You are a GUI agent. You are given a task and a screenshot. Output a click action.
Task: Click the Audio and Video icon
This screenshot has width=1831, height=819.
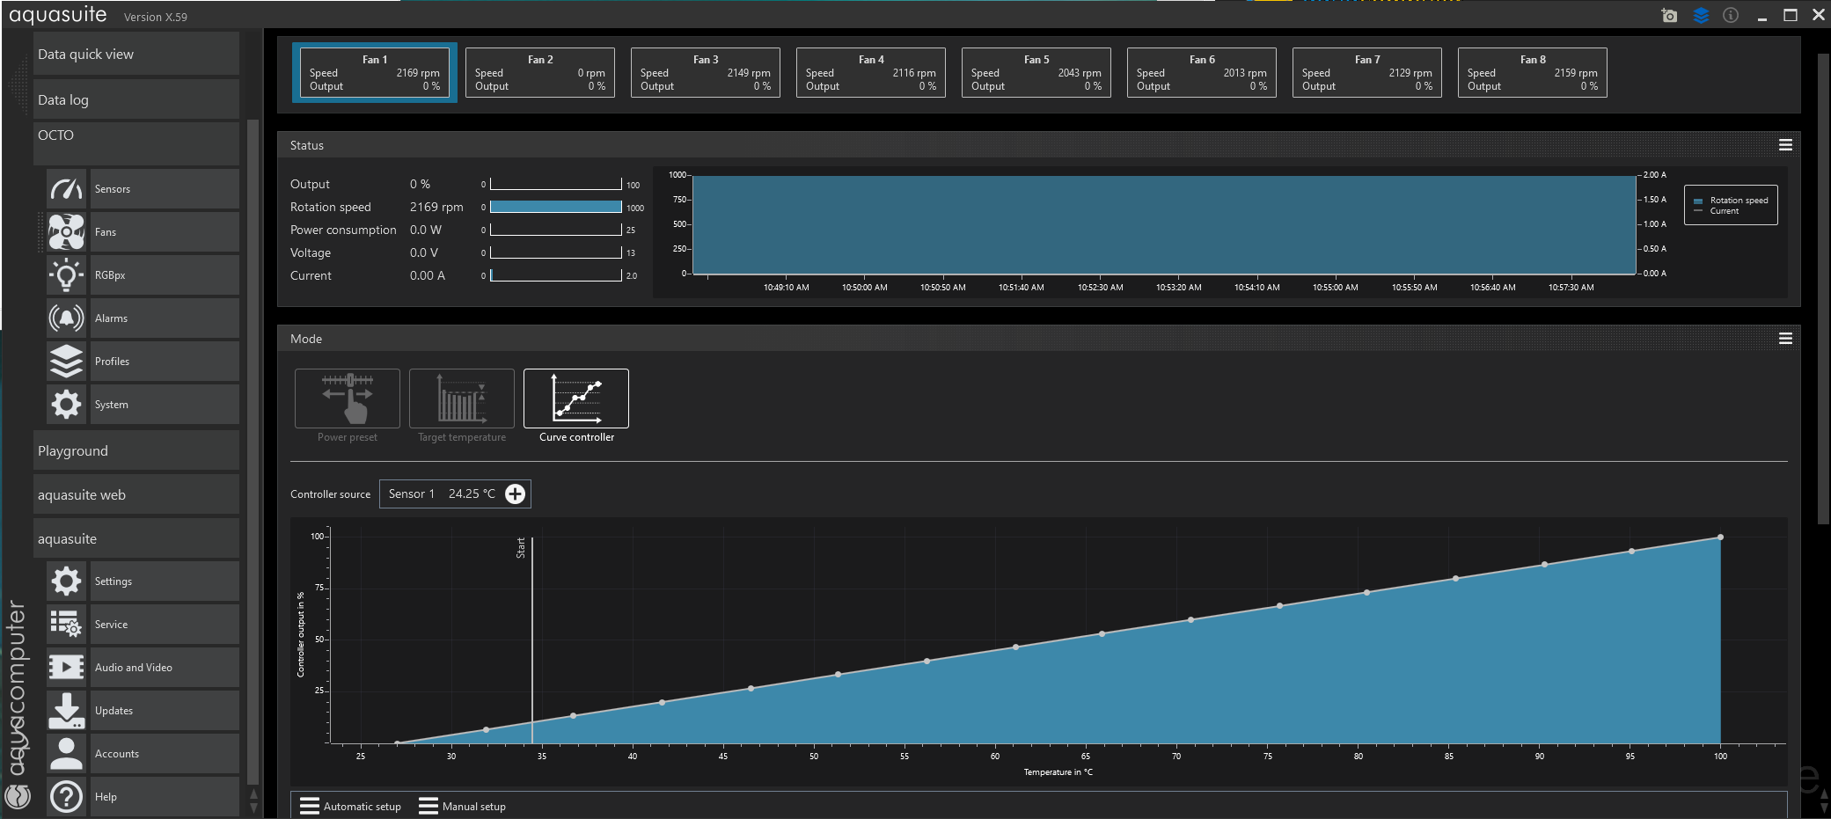(x=66, y=668)
